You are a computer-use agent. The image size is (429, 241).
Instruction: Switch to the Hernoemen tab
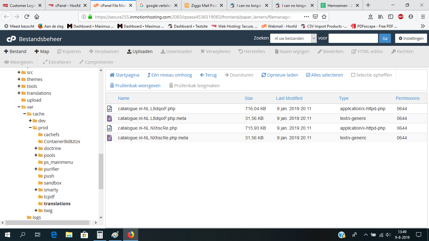[340, 5]
